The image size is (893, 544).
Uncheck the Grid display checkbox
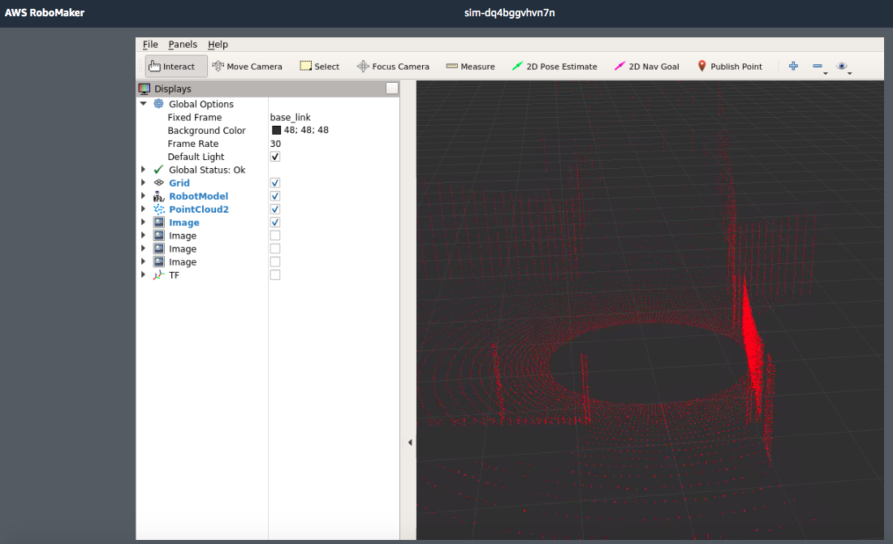pyautogui.click(x=275, y=183)
